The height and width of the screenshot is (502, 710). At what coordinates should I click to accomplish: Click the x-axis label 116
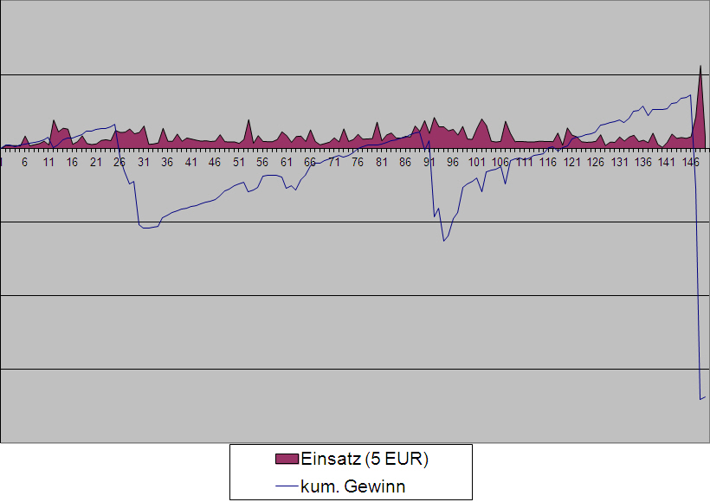coord(548,162)
